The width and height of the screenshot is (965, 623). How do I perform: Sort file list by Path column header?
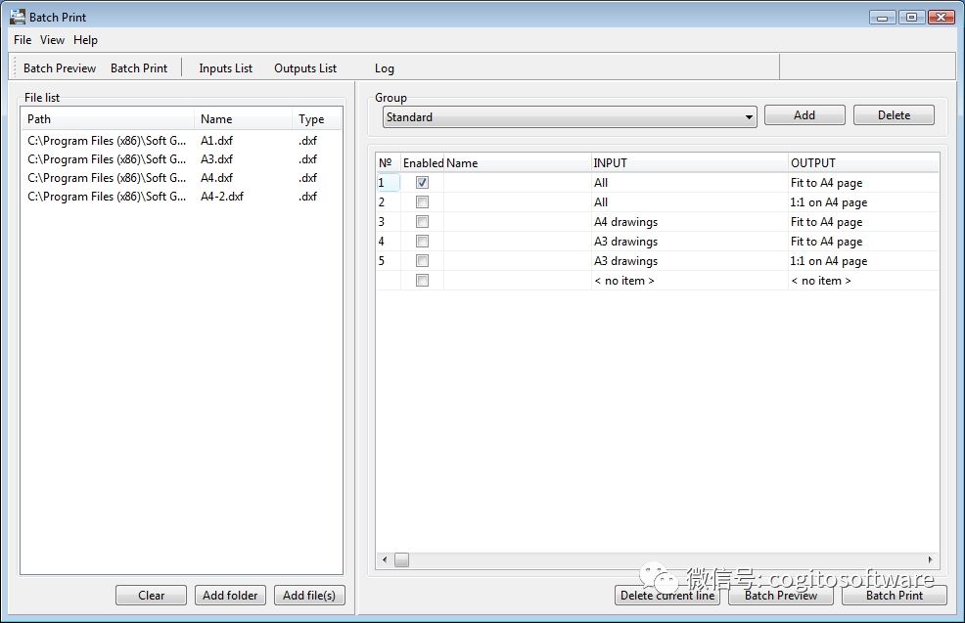[x=109, y=119]
